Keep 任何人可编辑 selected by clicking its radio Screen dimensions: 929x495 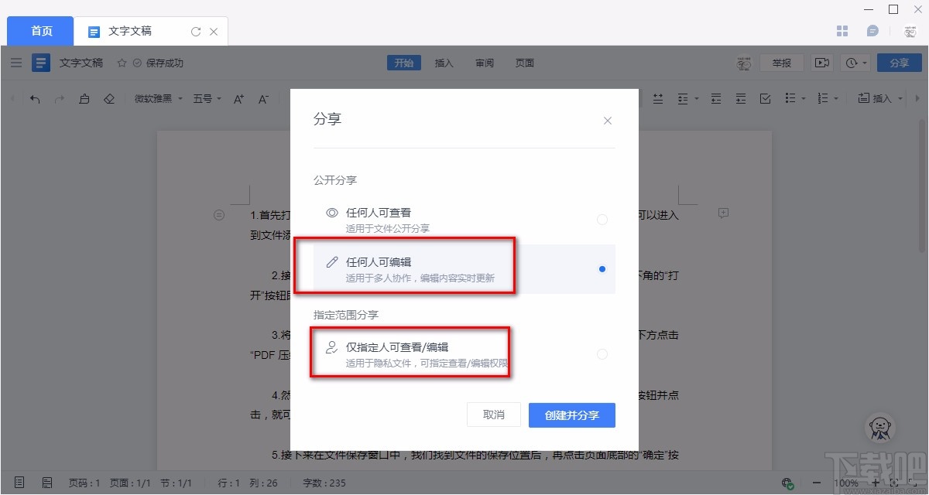(602, 269)
